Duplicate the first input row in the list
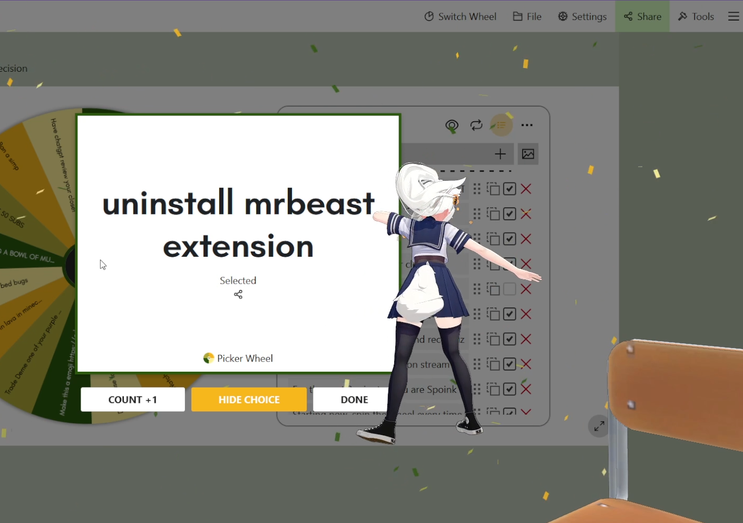Viewport: 743px width, 523px height. pyautogui.click(x=493, y=189)
